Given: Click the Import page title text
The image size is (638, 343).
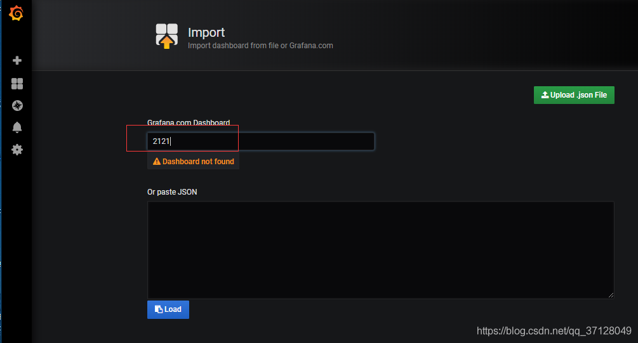Looking at the screenshot, I should 206,32.
